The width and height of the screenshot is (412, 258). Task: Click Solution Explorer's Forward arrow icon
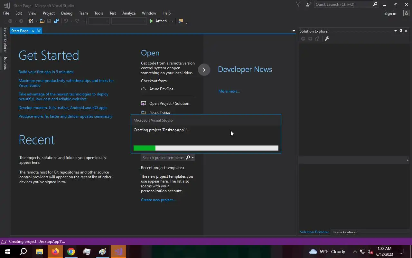pos(310,39)
